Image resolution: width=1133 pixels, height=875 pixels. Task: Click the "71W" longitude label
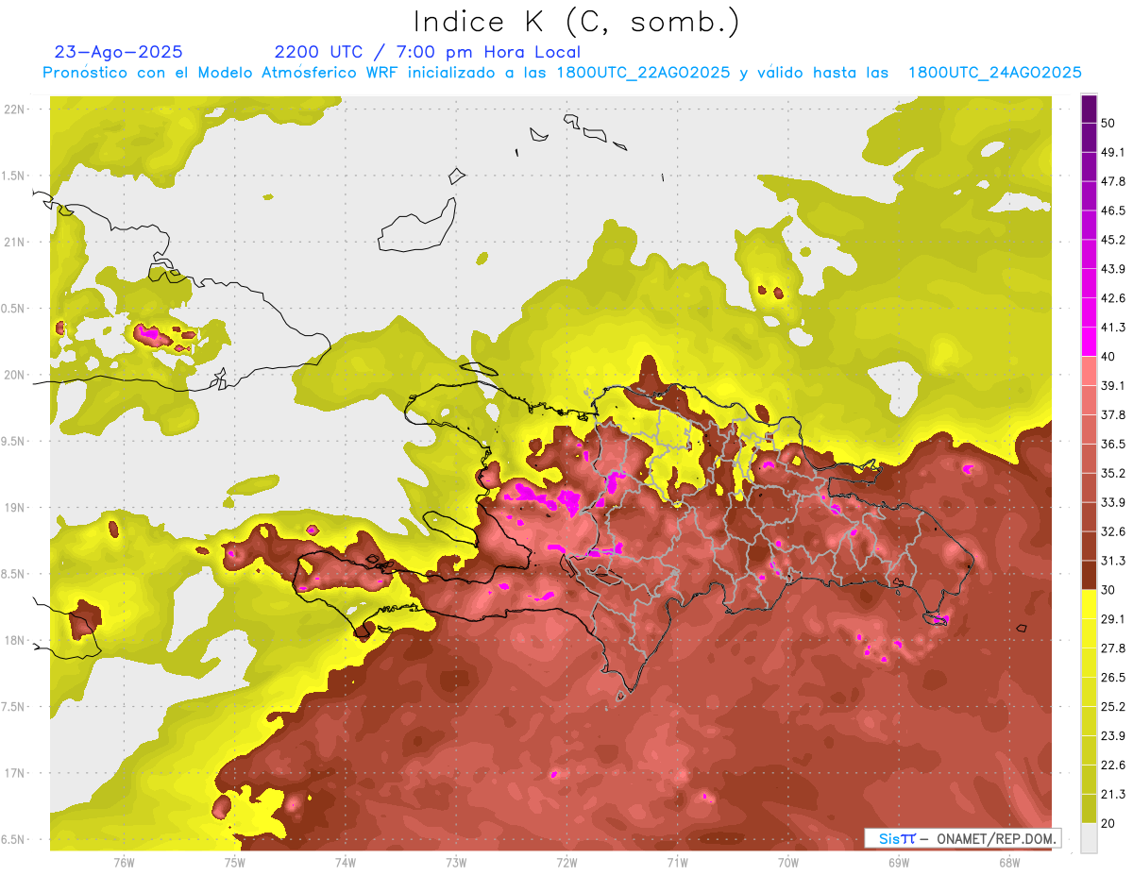[677, 862]
